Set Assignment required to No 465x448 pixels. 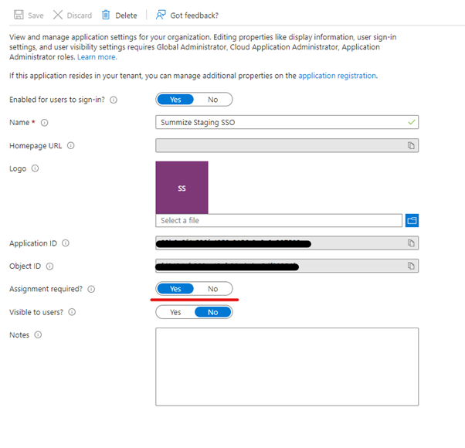click(213, 289)
